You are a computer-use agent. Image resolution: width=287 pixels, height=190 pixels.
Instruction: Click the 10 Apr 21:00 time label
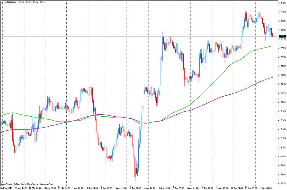pyautogui.click(x=237, y=188)
